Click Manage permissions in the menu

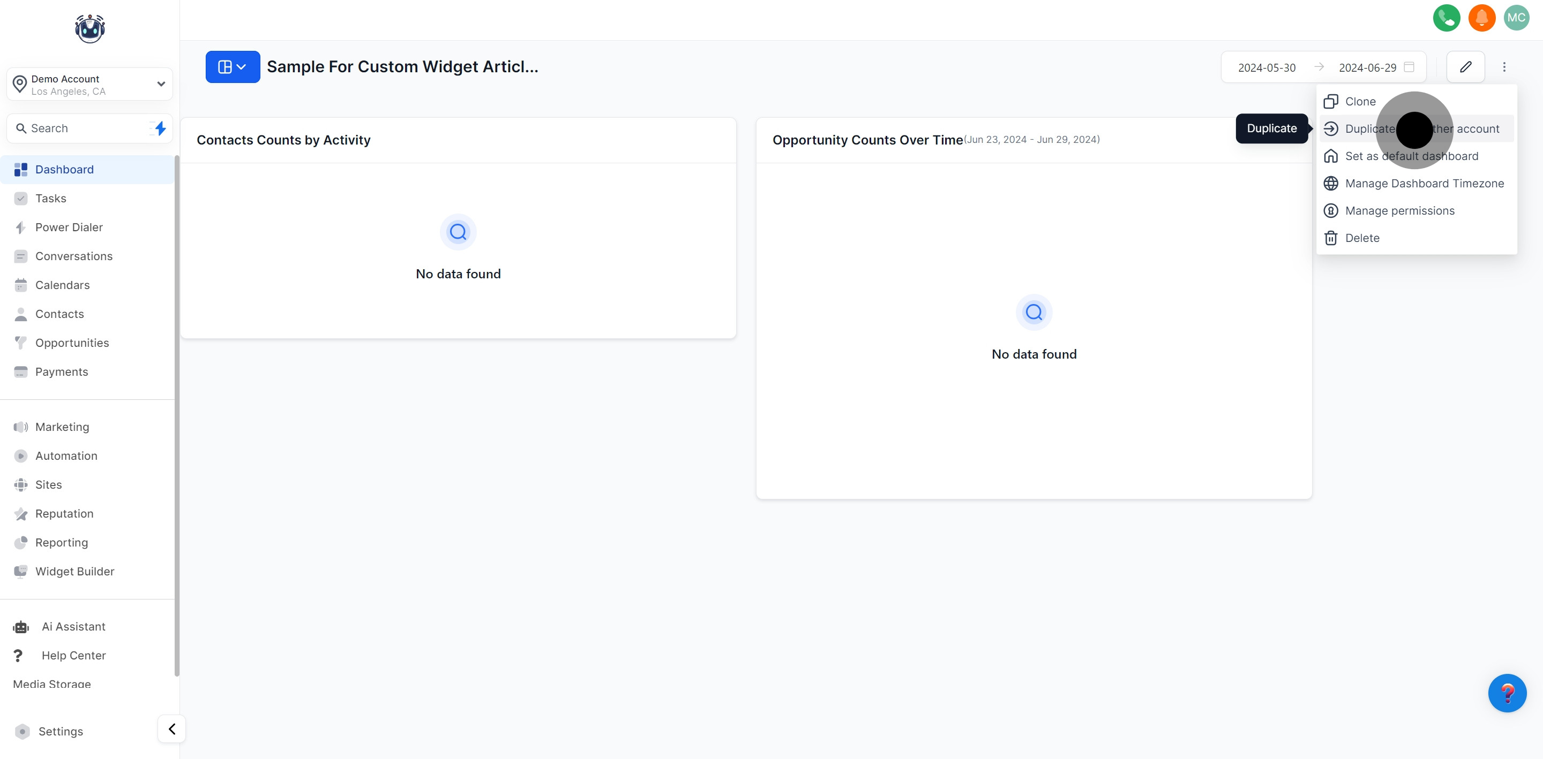[1399, 211]
